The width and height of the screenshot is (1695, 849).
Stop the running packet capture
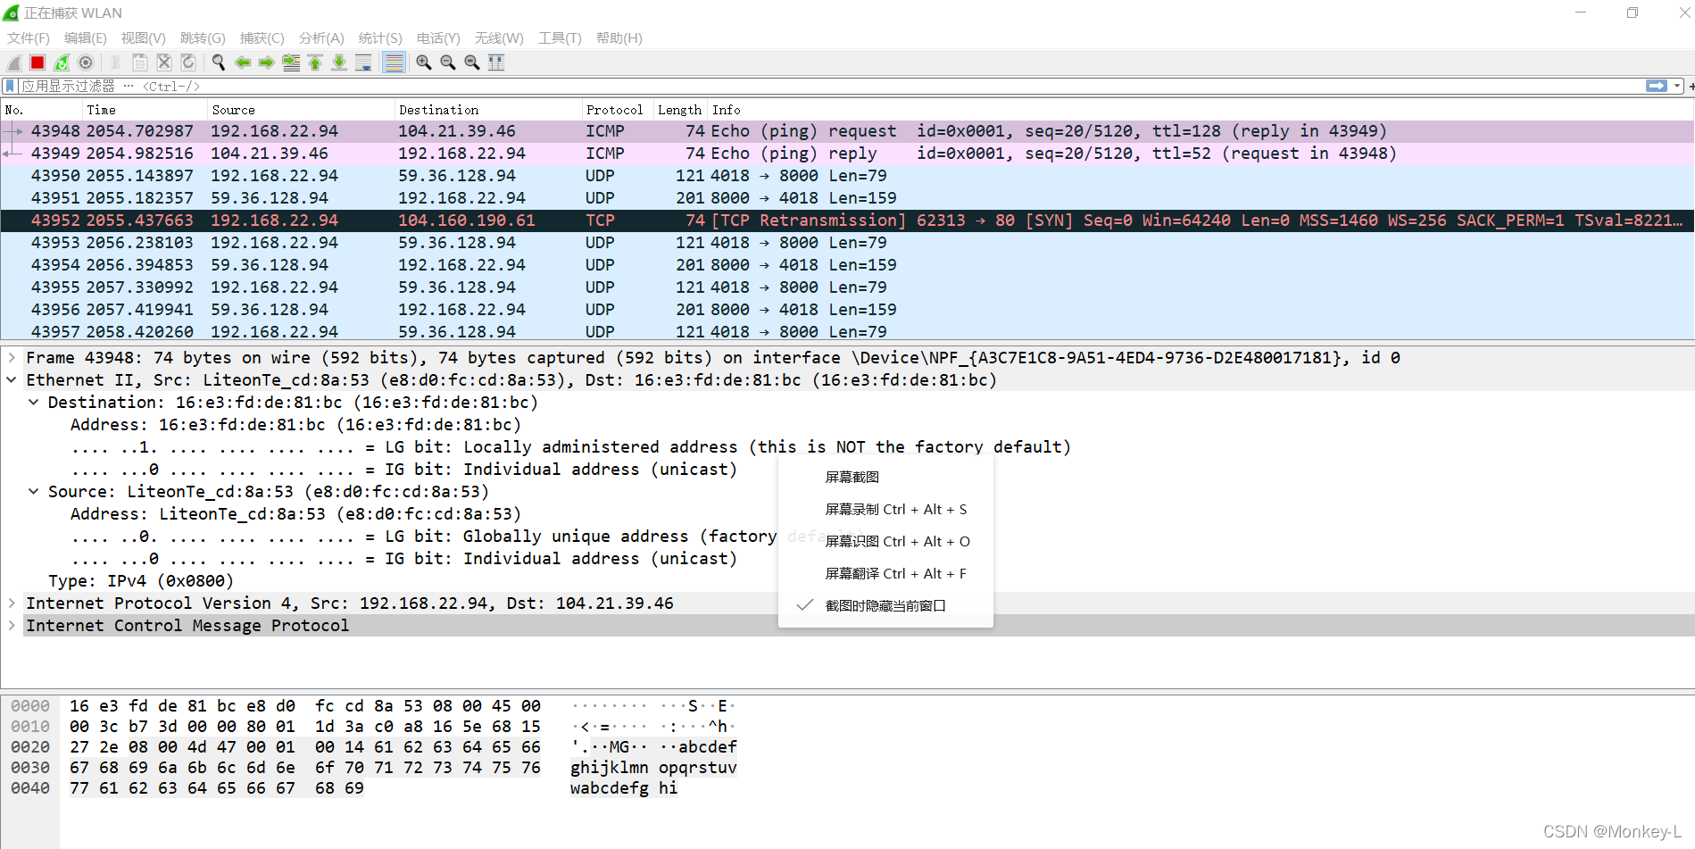[x=37, y=62]
